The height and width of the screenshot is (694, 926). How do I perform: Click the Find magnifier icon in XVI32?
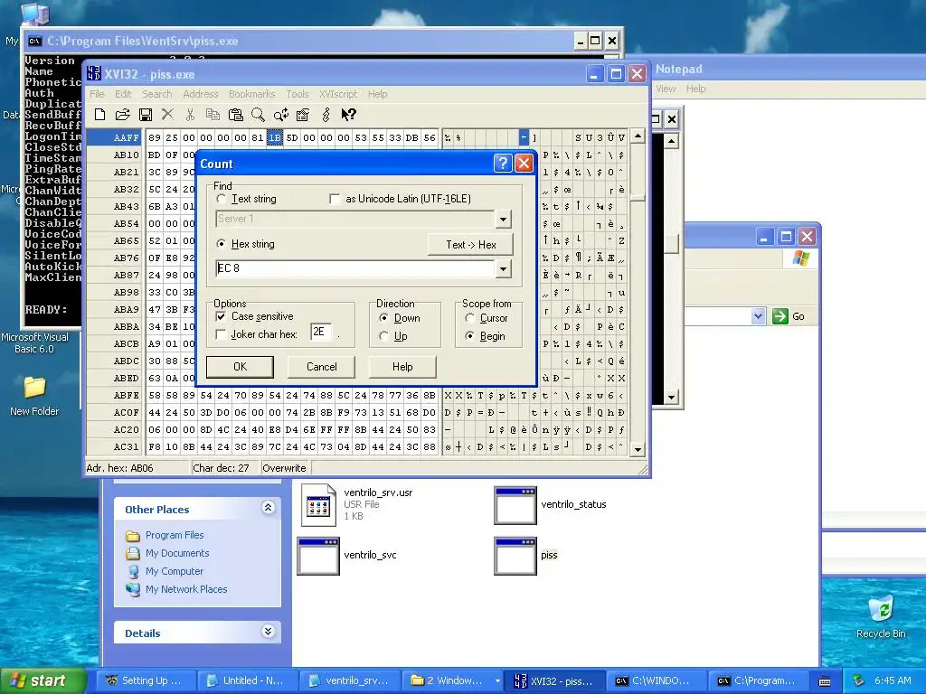[x=258, y=115]
